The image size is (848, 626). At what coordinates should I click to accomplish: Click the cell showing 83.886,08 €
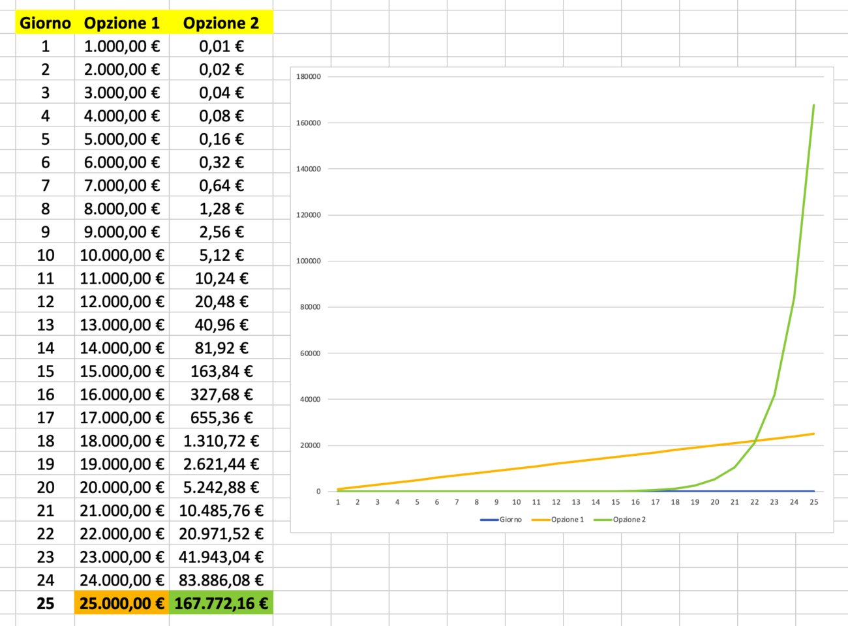[221, 580]
